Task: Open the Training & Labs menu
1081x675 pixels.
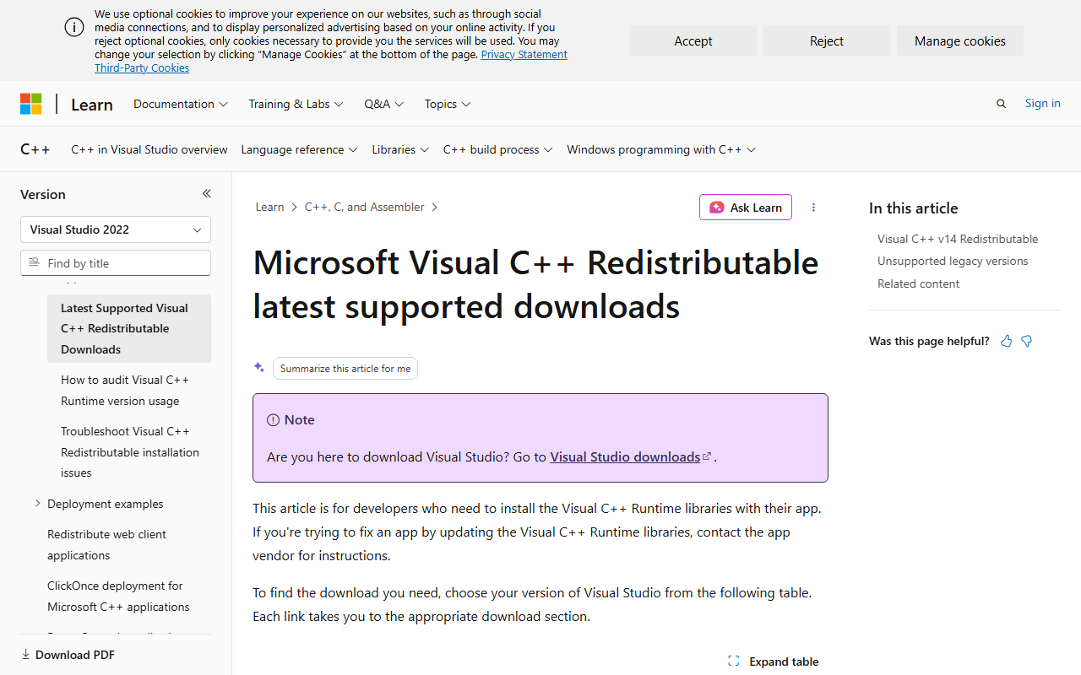Action: click(x=296, y=104)
